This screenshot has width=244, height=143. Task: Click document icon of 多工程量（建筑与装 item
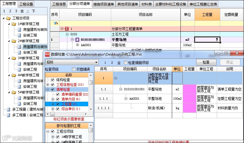[8, 109]
